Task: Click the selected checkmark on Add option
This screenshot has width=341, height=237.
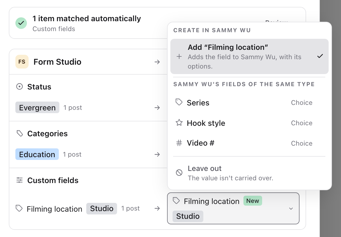Action: [x=320, y=56]
